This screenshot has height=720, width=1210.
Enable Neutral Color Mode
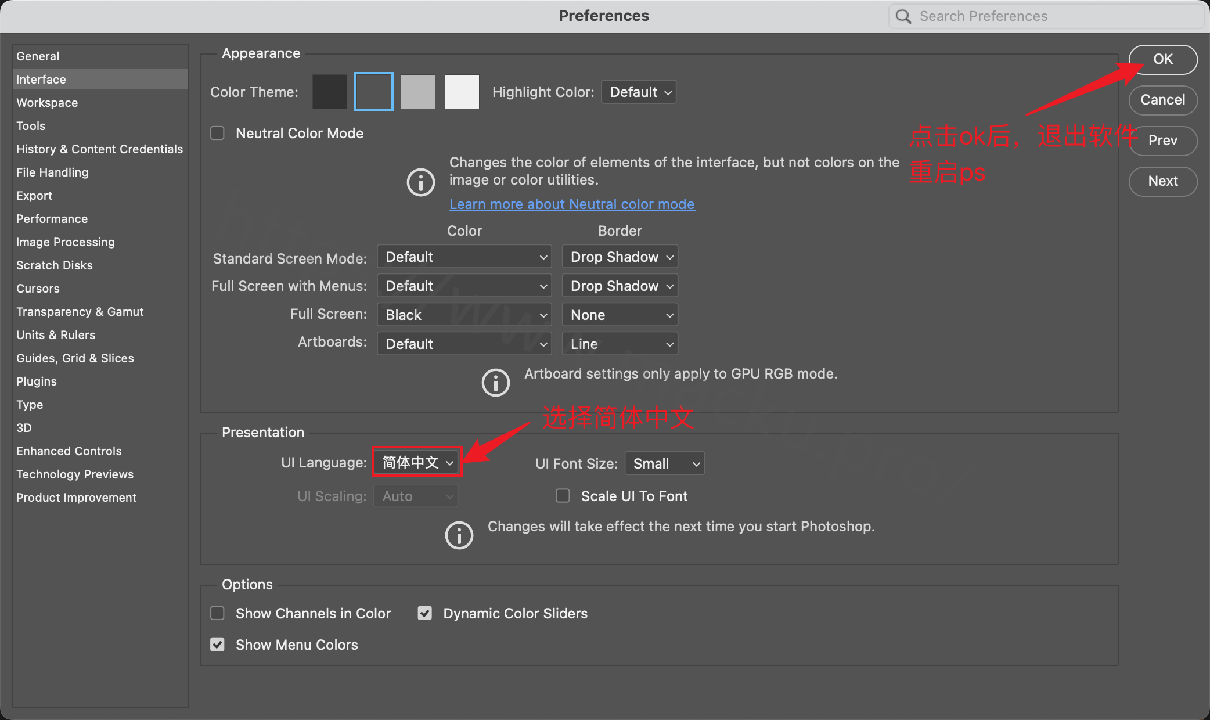coord(217,133)
